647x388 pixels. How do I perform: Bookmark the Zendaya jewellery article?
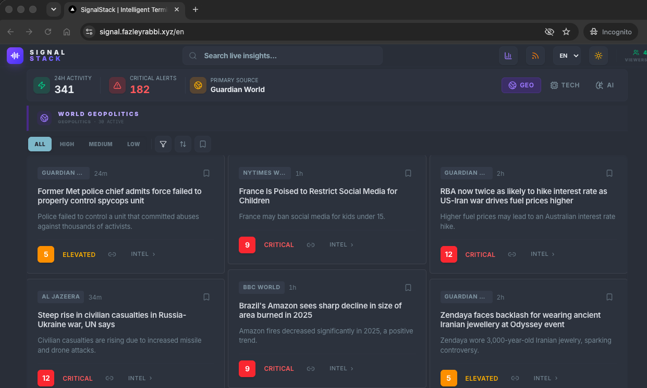(x=609, y=297)
